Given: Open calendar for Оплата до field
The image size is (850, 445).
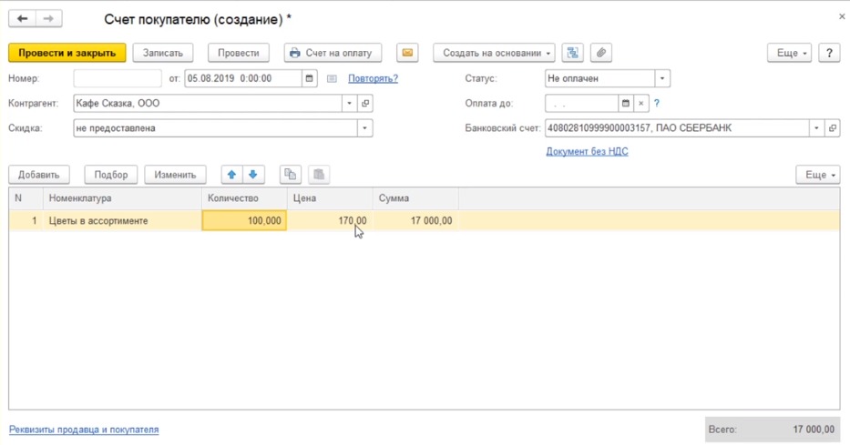Looking at the screenshot, I should (x=626, y=104).
